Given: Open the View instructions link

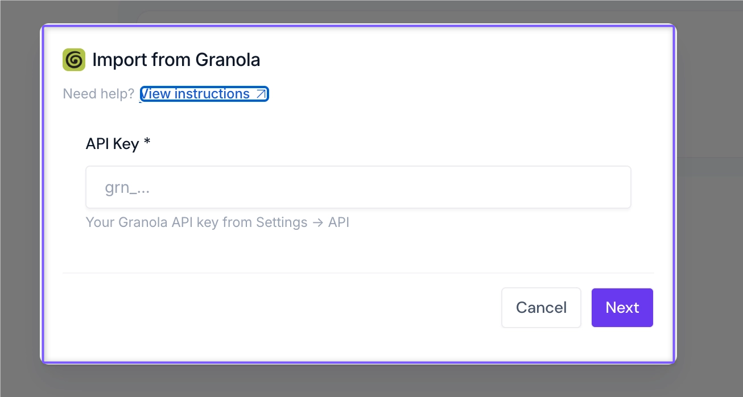Looking at the screenshot, I should tap(204, 94).
